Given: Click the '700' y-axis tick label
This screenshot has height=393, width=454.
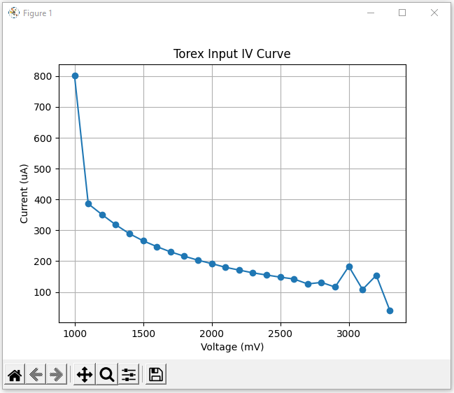Looking at the screenshot, I should pyautogui.click(x=43, y=108).
